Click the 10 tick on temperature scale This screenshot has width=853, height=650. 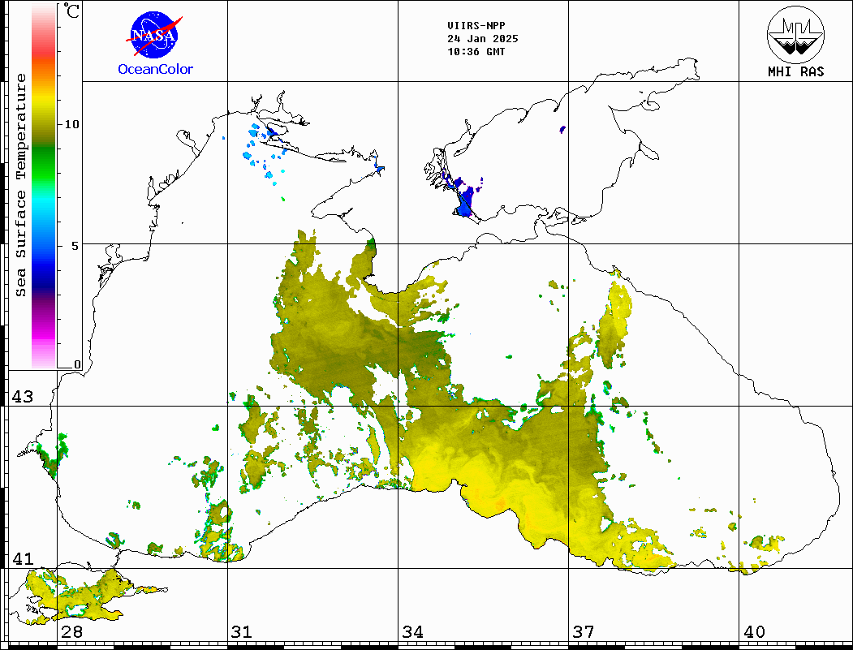point(72,124)
